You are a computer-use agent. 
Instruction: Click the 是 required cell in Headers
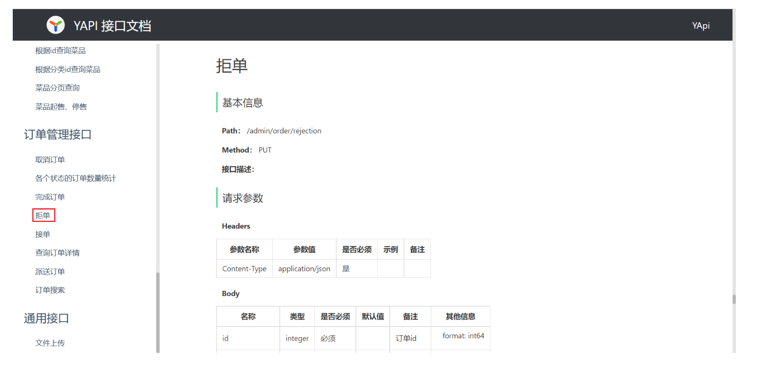[357, 269]
